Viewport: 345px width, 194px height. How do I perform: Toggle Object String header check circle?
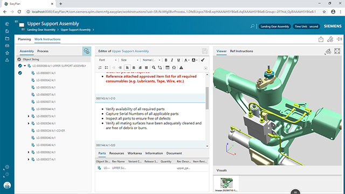[19, 59]
